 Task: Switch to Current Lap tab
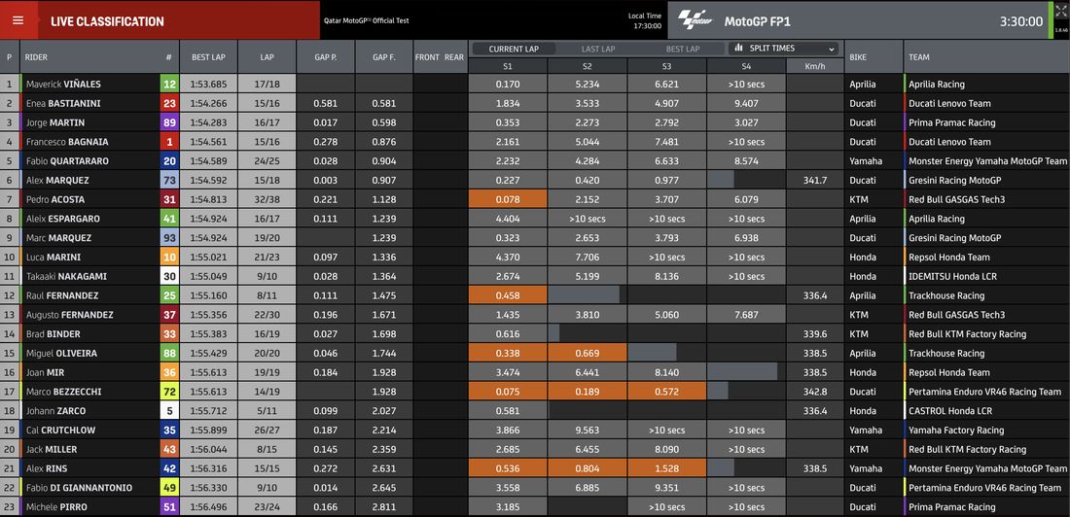(514, 50)
